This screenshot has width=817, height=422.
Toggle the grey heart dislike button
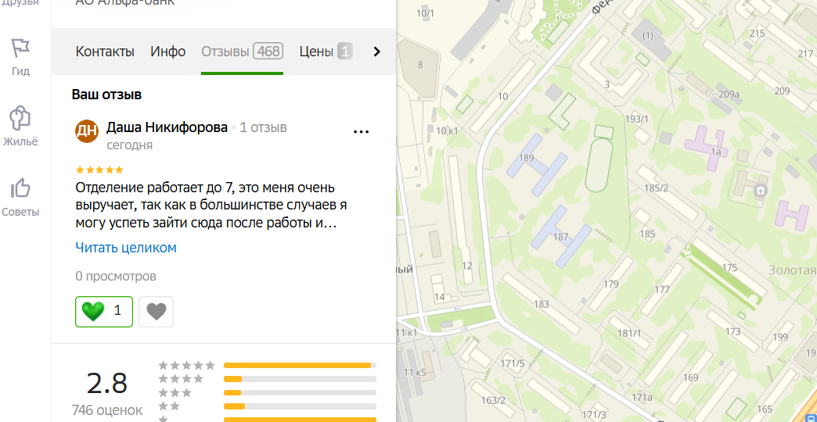point(157,312)
